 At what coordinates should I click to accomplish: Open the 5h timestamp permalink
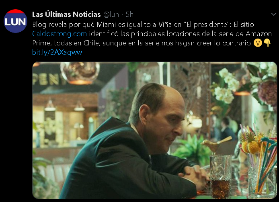pyautogui.click(x=129, y=14)
